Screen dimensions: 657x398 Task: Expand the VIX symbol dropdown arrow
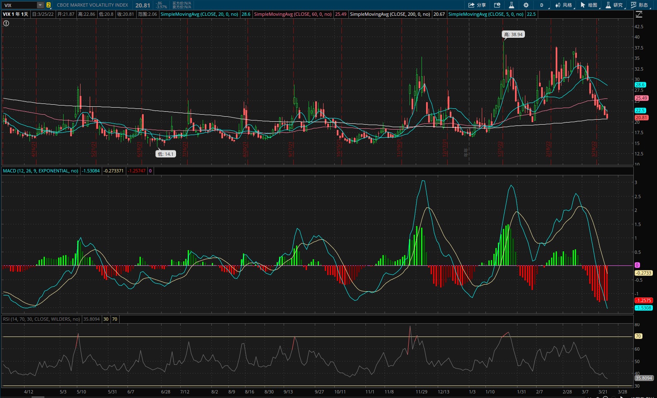coord(40,5)
